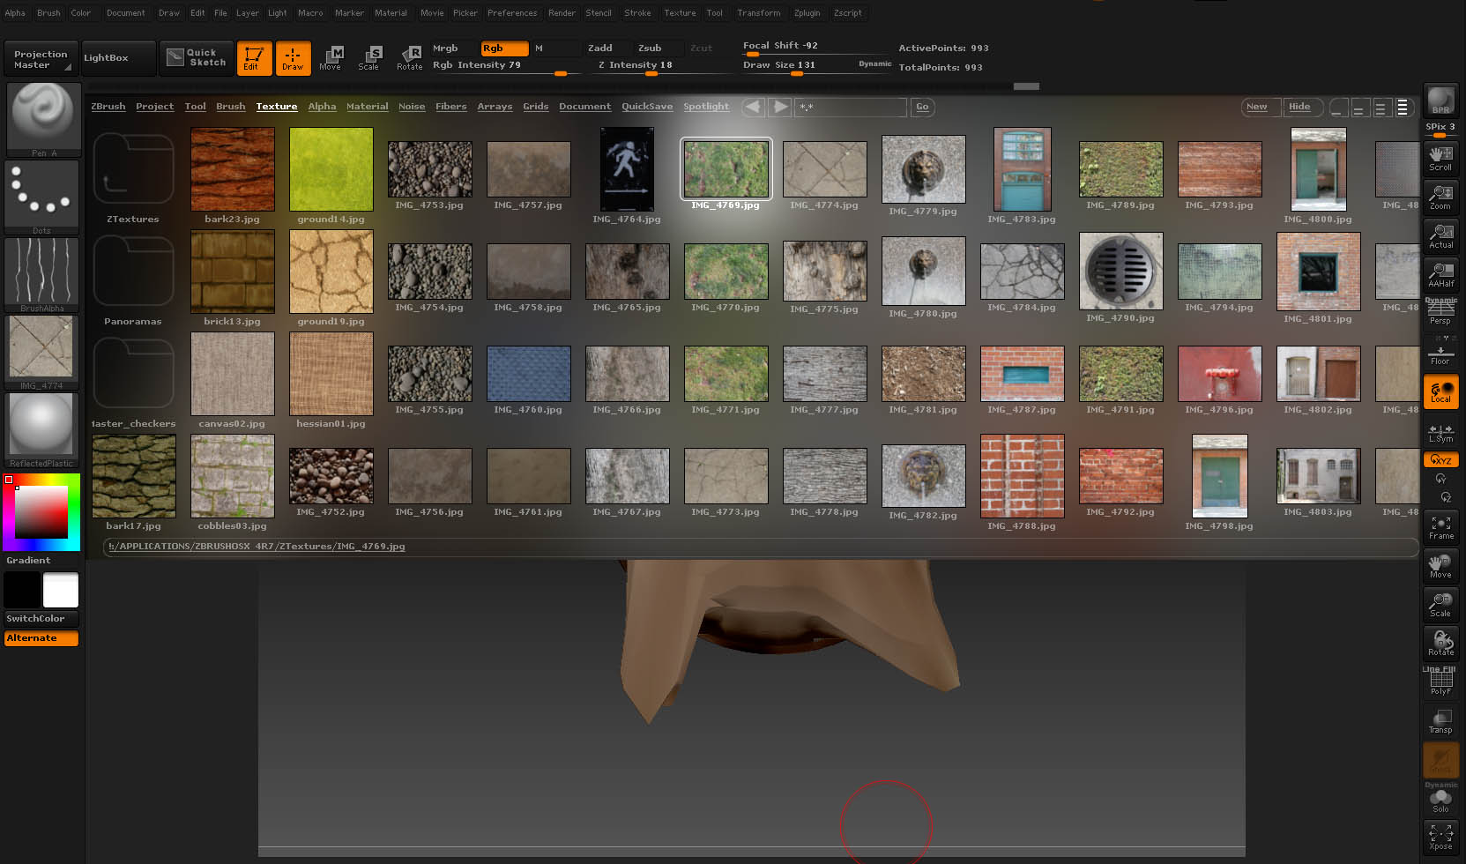Switch to LightBox QuickSave tab
1466x864 pixels.
pos(647,107)
